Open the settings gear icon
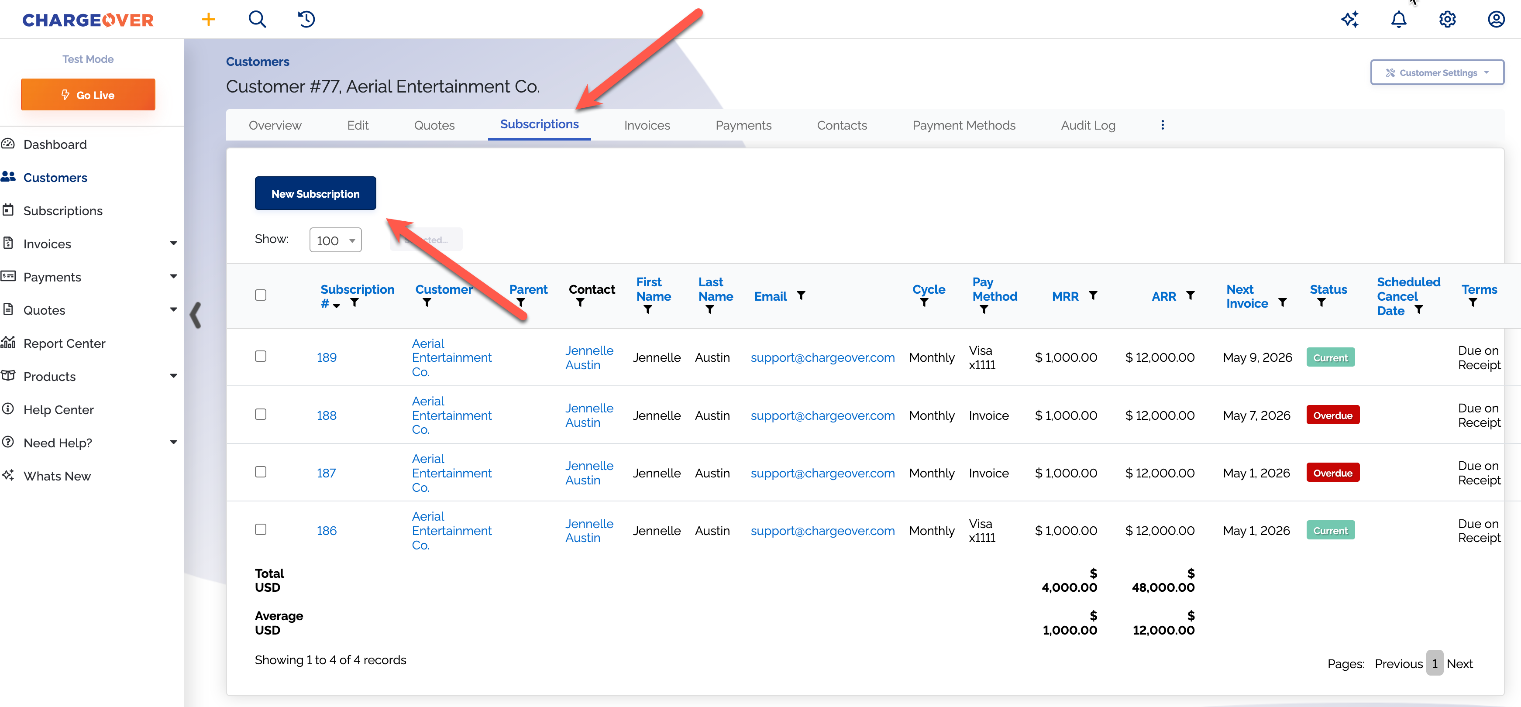 1447,20
